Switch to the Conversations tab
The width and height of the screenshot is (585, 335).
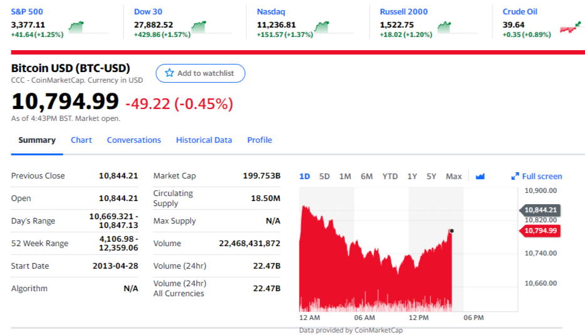coord(134,140)
